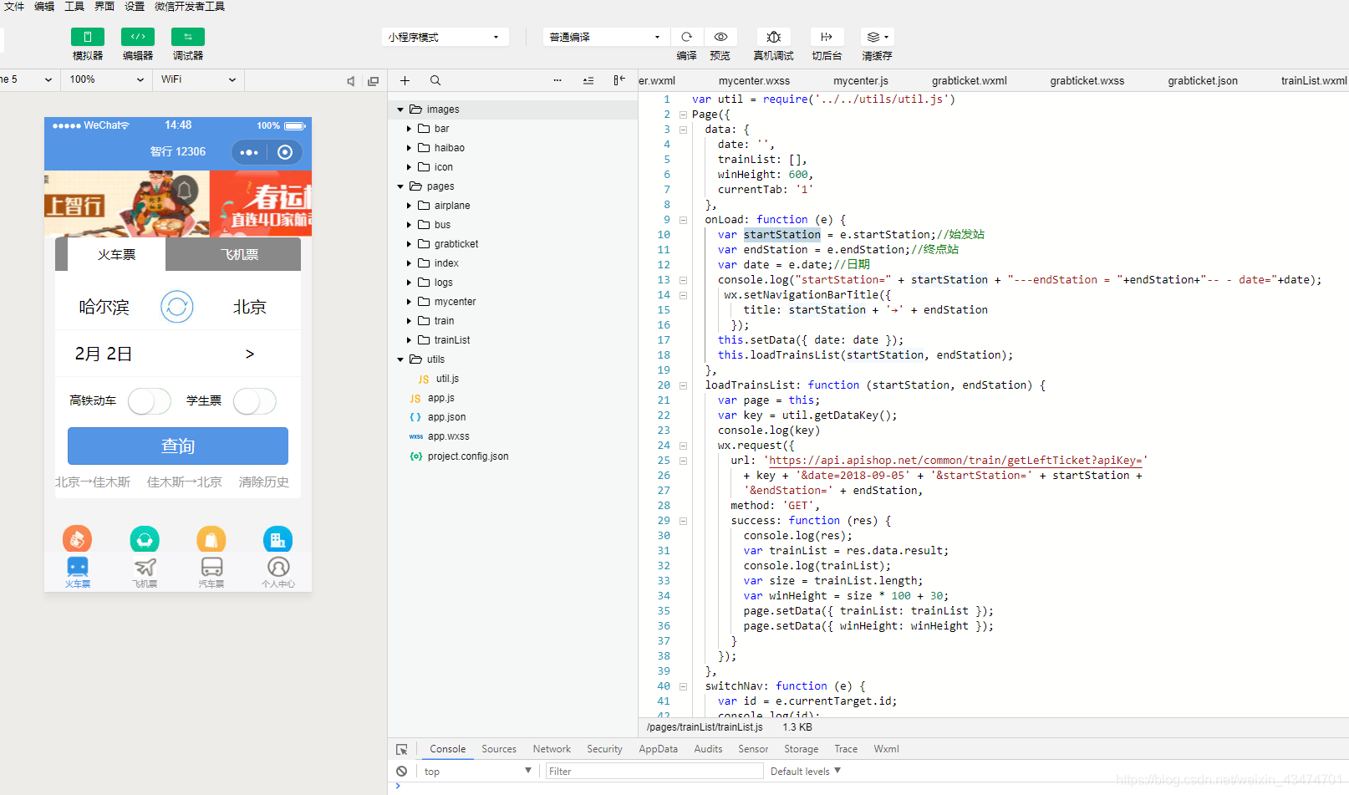Screen dimensions: 1349x795
Task: Collapse the utils folder
Action: [400, 359]
